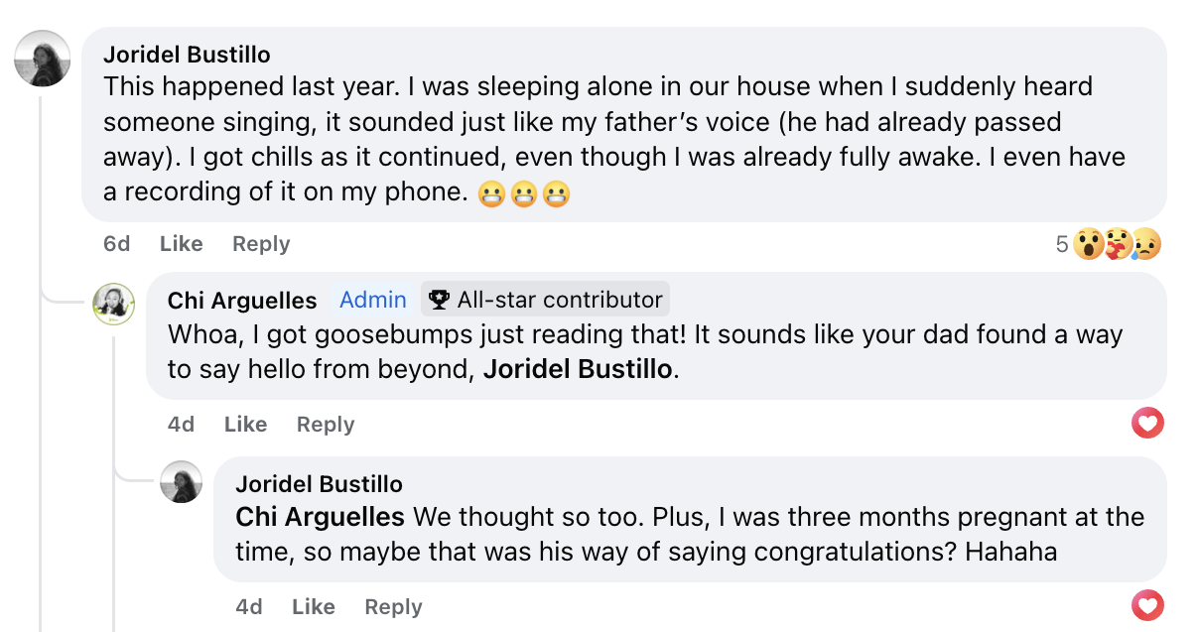Viewport: 1199px width, 632px height.
Task: Reply to Joridel's nested pregnancy comment
Action: click(x=393, y=606)
